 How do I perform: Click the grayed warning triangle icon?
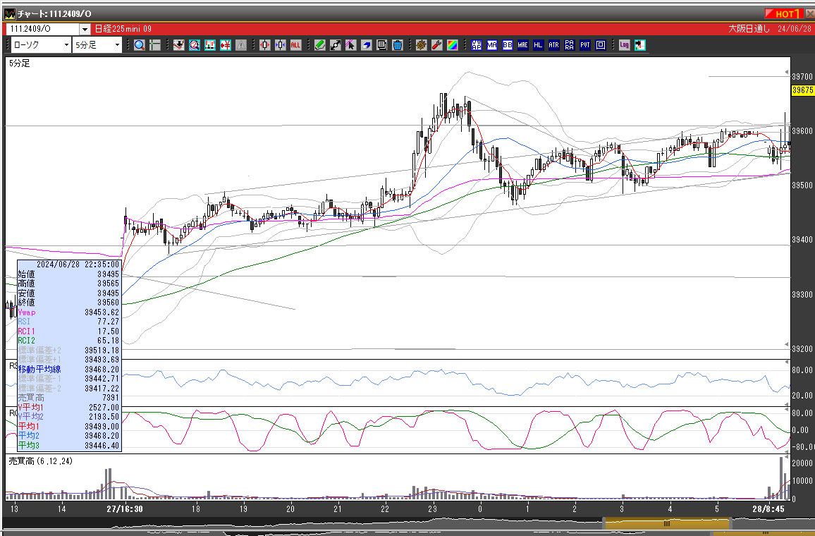point(241,45)
